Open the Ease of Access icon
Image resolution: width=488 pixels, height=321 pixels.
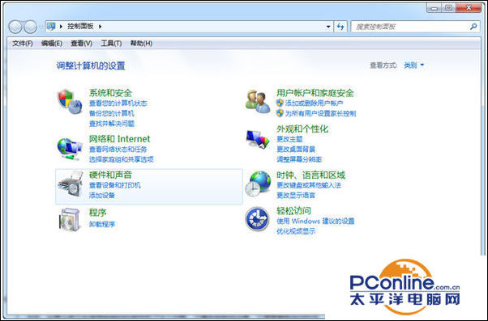pos(257,219)
